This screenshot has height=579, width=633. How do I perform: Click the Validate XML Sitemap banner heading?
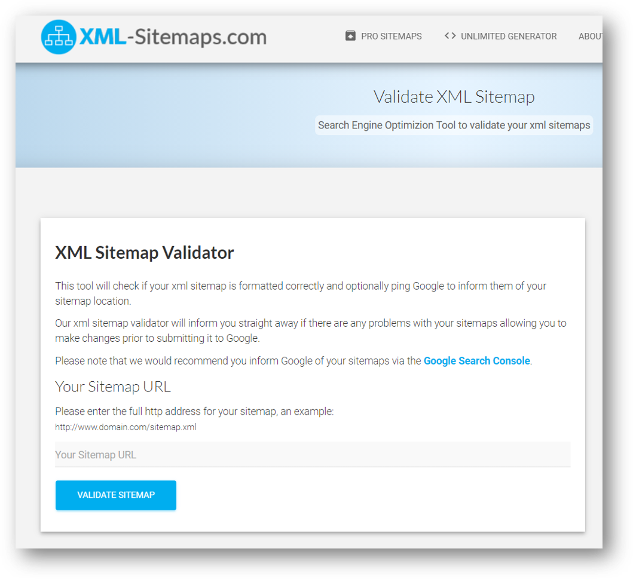coord(454,97)
